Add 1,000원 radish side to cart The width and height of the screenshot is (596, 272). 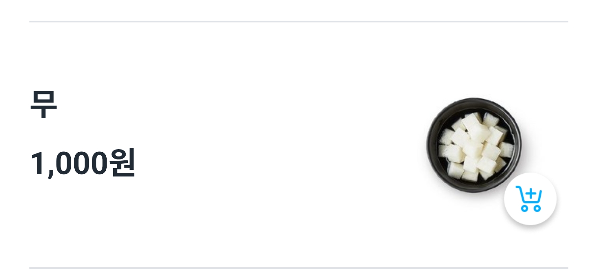tap(530, 199)
